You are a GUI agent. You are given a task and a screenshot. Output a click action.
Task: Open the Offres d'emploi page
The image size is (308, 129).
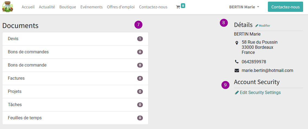(x=121, y=7)
